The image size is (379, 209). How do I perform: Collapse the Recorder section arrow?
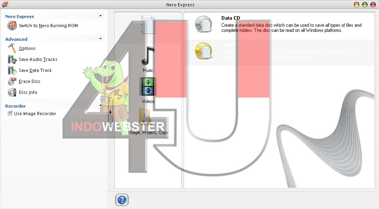click(x=100, y=105)
